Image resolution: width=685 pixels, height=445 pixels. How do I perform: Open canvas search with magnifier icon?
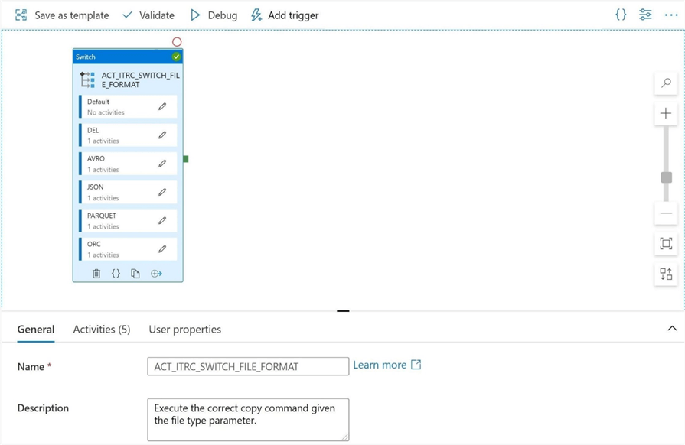[x=665, y=83]
